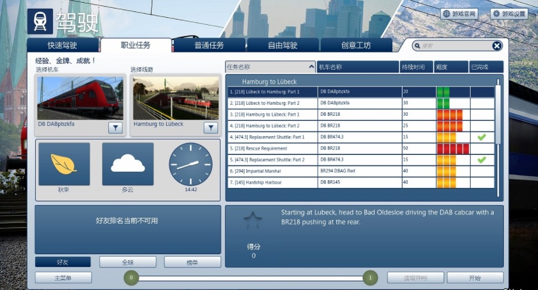The height and width of the screenshot is (290, 538).
Task: Click the 14:42 clock icon
Action: pyautogui.click(x=191, y=164)
